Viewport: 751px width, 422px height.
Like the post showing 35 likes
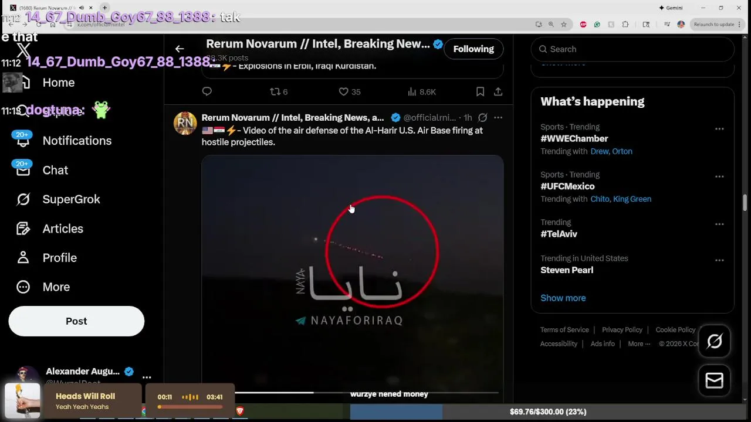350,91
